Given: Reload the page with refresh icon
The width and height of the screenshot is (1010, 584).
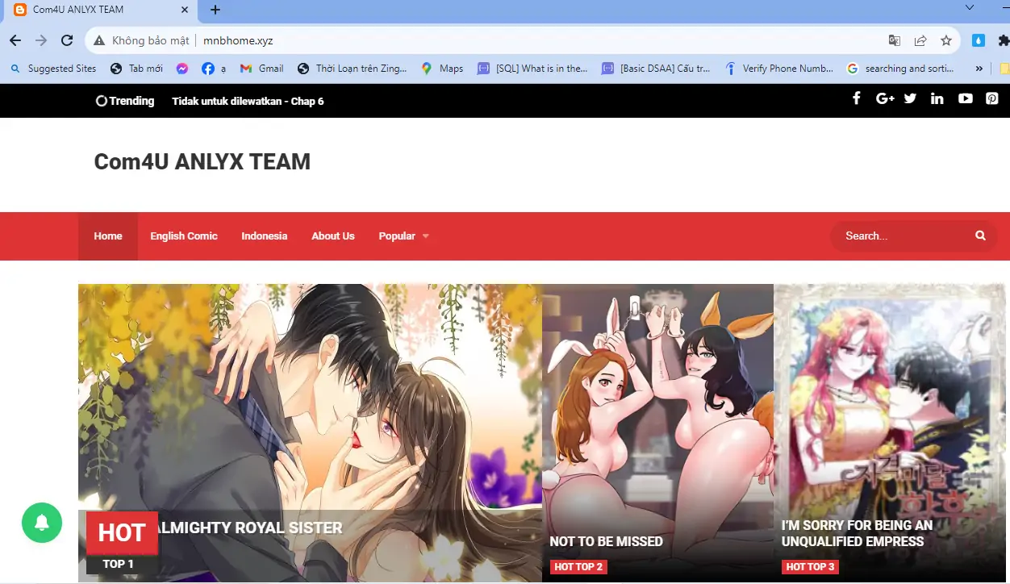Looking at the screenshot, I should pyautogui.click(x=68, y=40).
